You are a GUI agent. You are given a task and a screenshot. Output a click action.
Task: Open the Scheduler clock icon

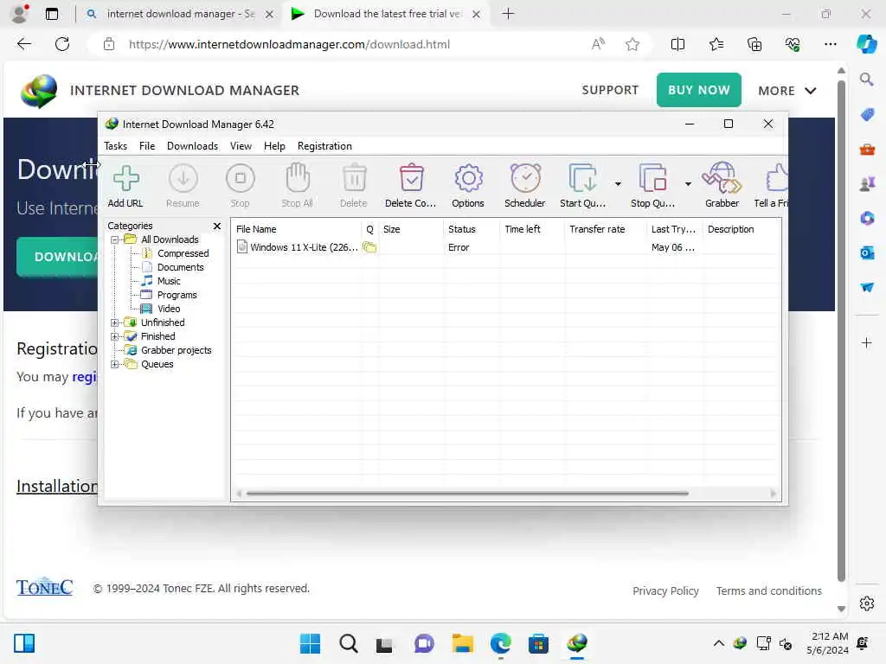pyautogui.click(x=525, y=178)
